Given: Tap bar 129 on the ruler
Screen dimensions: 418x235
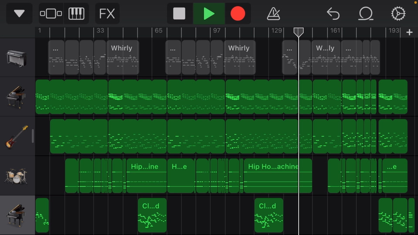Looking at the screenshot, I should click(x=276, y=30).
